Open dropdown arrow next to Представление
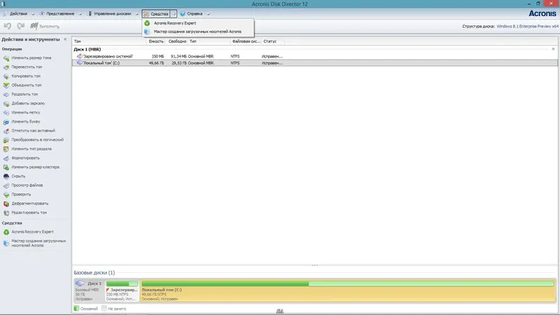560x315 pixels. click(80, 14)
